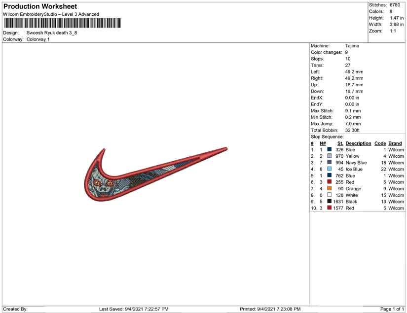
Task: Click the 'Printed: 9/4/2021 7:23:08 PM' text
Action: 270,309
